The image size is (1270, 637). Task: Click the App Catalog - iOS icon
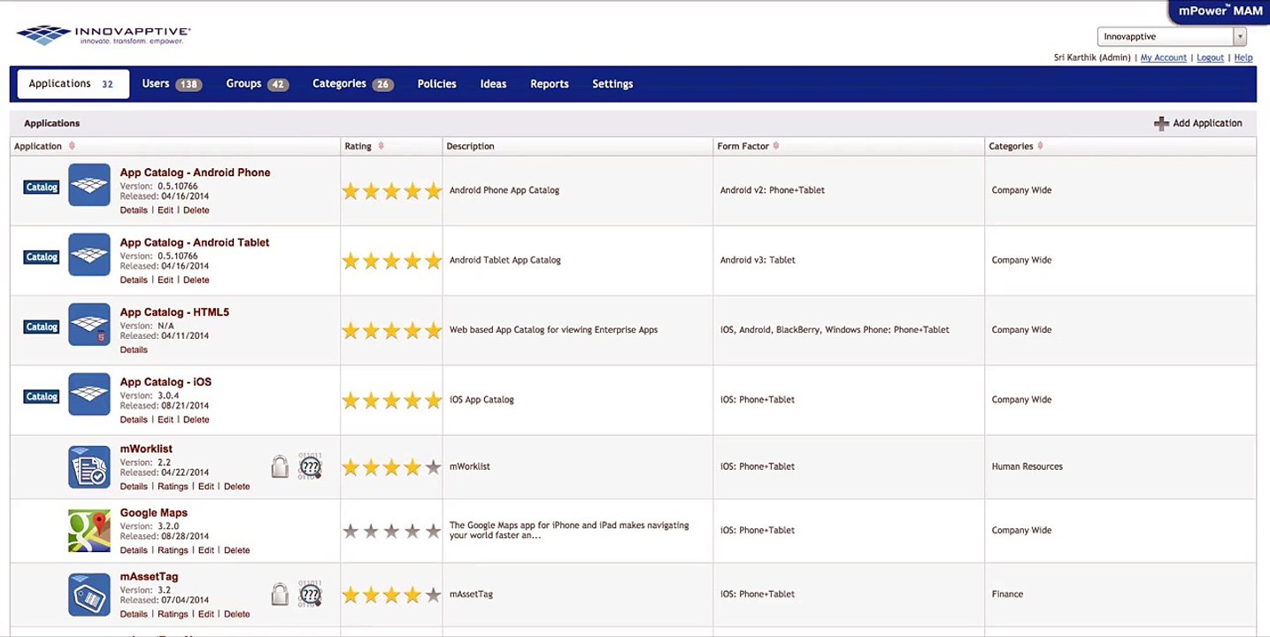pos(89,395)
